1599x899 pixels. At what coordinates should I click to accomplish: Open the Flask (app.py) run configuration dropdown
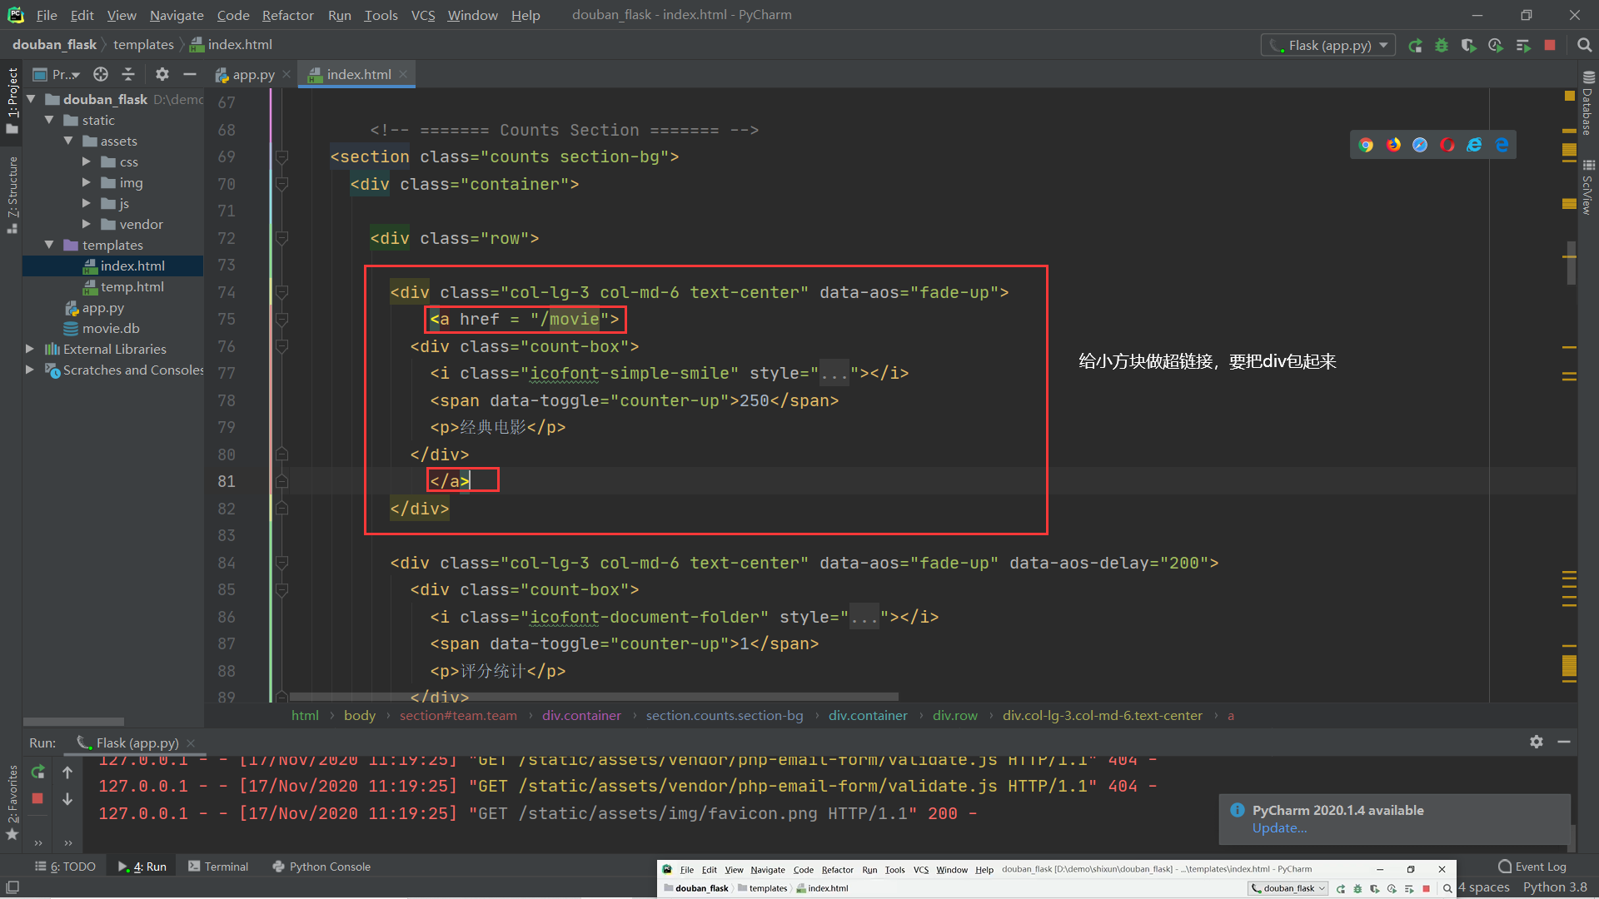tap(1328, 46)
